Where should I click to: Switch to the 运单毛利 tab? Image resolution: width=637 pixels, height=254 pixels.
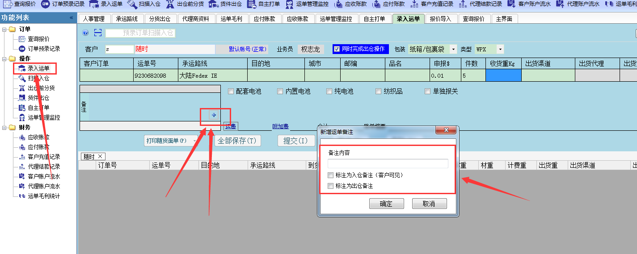(232, 19)
